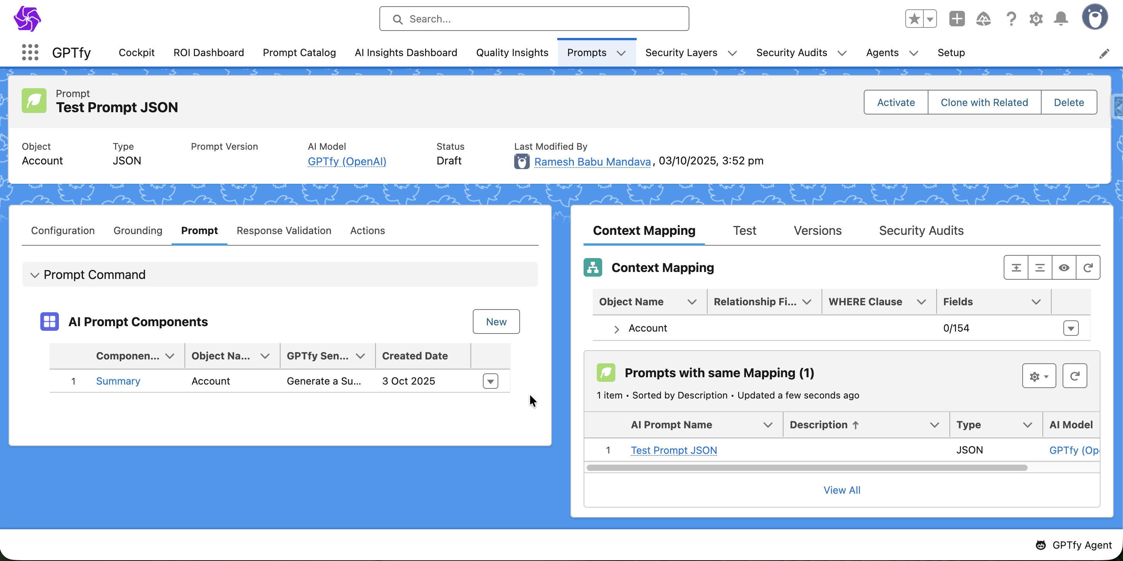Open the App Launcher grid icon
The height and width of the screenshot is (561, 1123).
(30, 52)
